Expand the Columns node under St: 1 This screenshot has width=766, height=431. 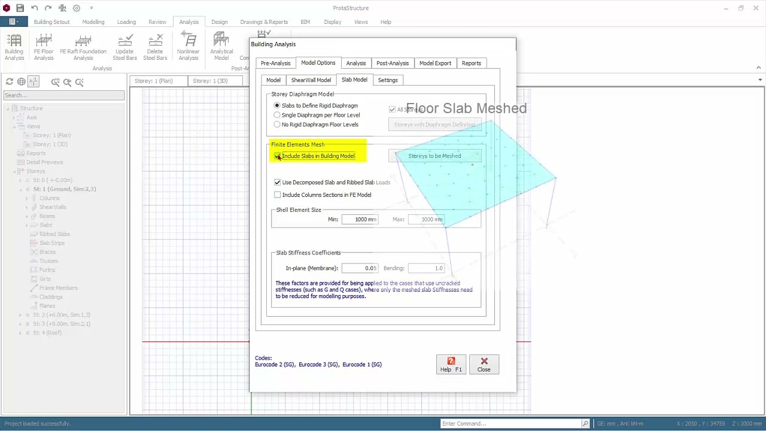click(x=26, y=198)
